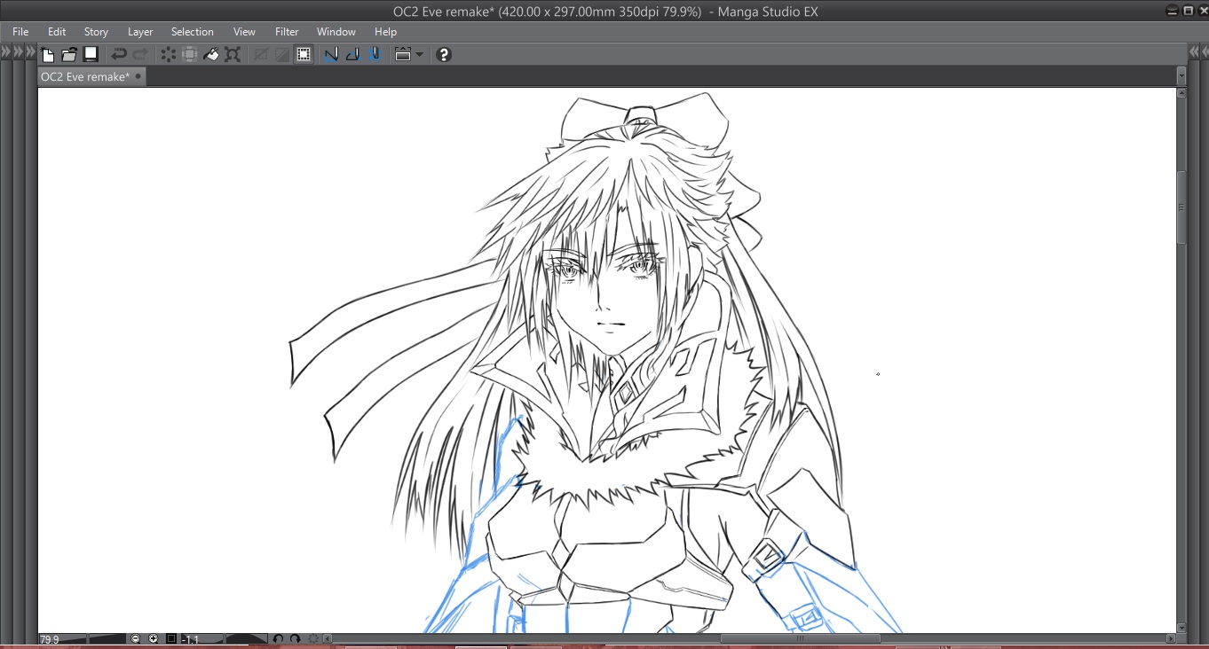The height and width of the screenshot is (649, 1209).
Task: Rotate canvas left with status bar icon
Action: [278, 638]
